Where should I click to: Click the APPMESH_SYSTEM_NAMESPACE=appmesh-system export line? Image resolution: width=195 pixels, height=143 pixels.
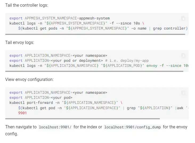pos(59,18)
